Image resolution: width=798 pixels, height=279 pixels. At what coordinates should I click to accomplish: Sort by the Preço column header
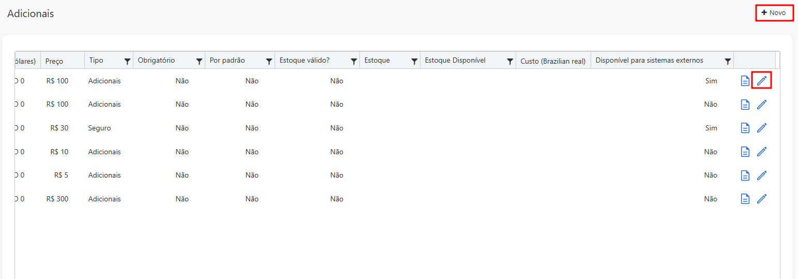click(x=54, y=61)
